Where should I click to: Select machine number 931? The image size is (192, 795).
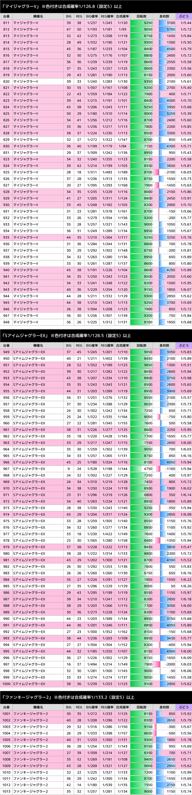6,211
